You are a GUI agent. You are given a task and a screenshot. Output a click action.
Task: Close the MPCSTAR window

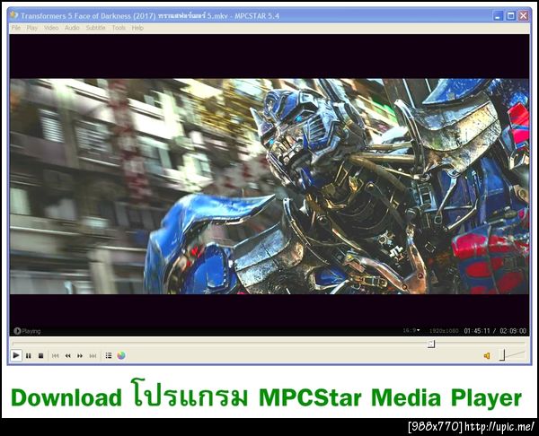click(x=524, y=15)
